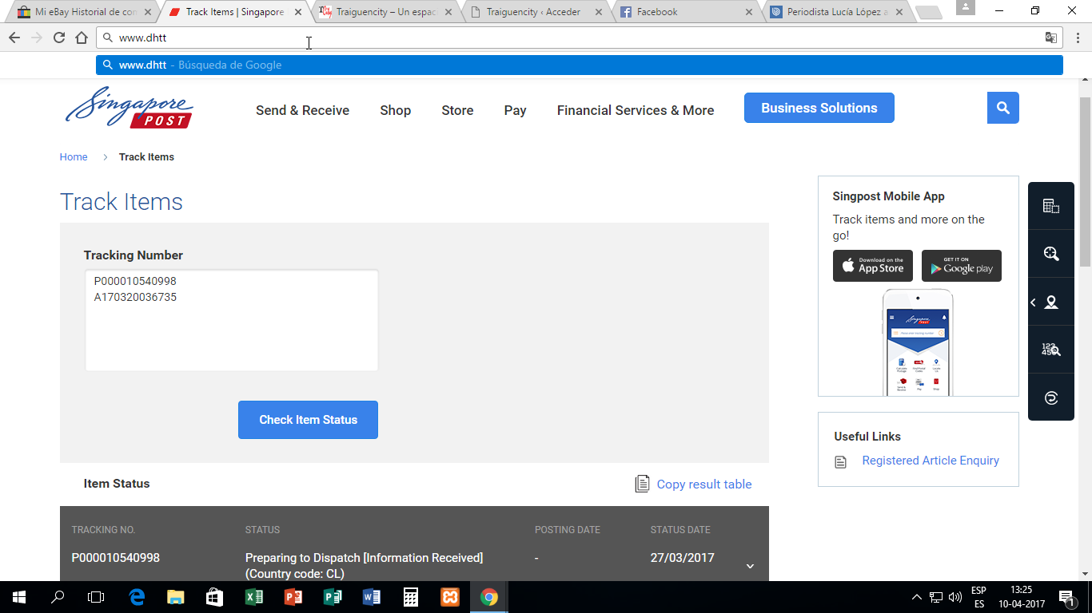1092x613 pixels.
Task: Open the Send & Receive menu
Action: [302, 110]
